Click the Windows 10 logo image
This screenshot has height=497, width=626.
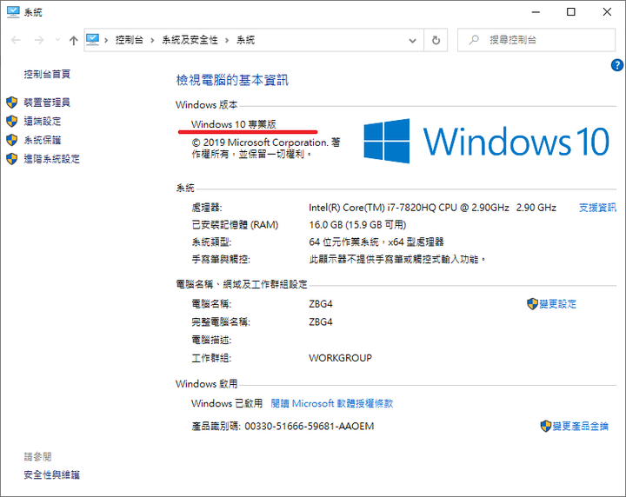coord(486,141)
